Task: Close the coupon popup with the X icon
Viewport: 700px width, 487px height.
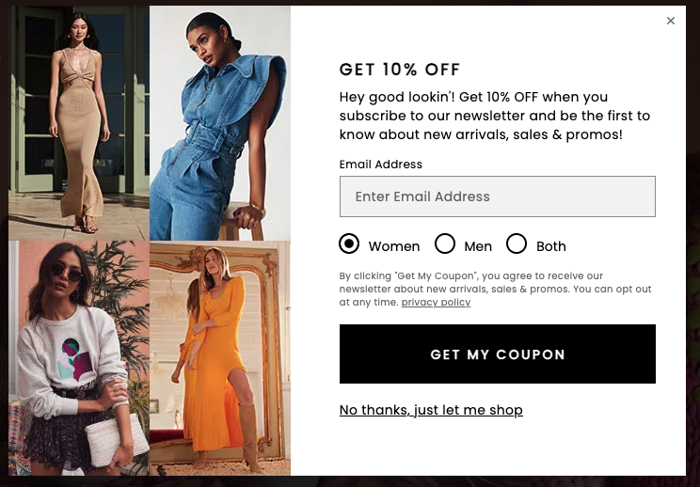Action: point(670,21)
